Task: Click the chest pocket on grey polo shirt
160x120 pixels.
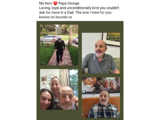Action: (x=107, y=69)
